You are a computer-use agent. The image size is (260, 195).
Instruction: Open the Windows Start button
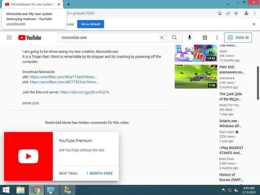(x=6, y=190)
